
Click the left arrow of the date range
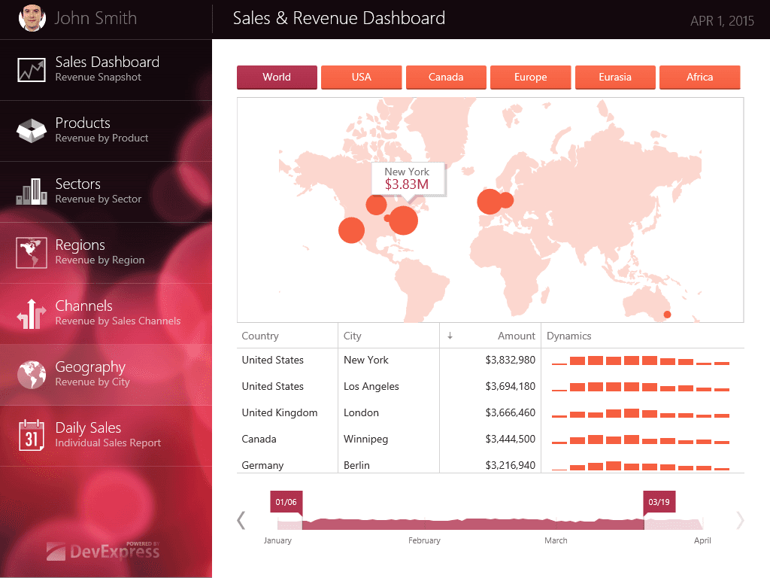pos(241,521)
